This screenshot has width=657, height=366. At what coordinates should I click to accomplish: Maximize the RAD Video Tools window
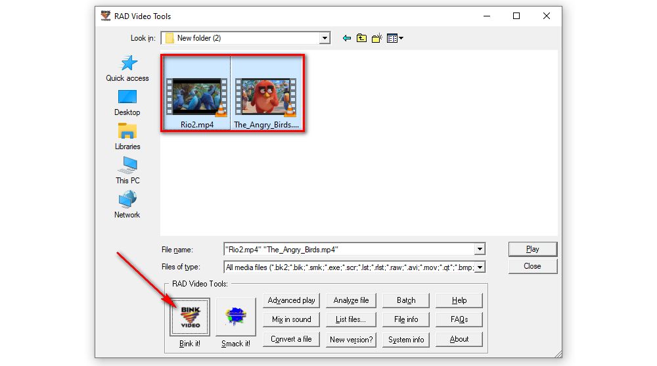516,16
